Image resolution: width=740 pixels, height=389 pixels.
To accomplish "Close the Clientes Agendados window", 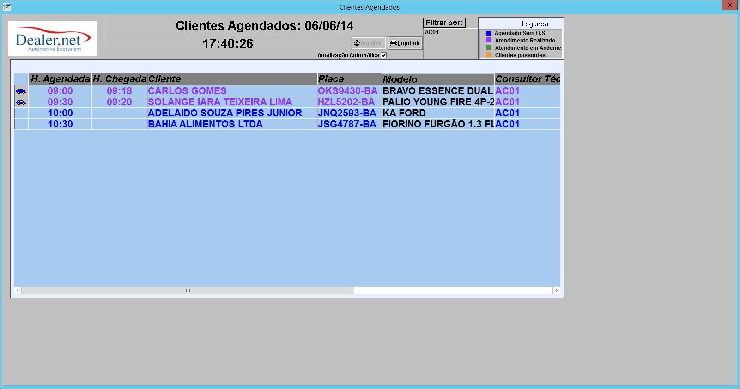I will coord(730,5).
